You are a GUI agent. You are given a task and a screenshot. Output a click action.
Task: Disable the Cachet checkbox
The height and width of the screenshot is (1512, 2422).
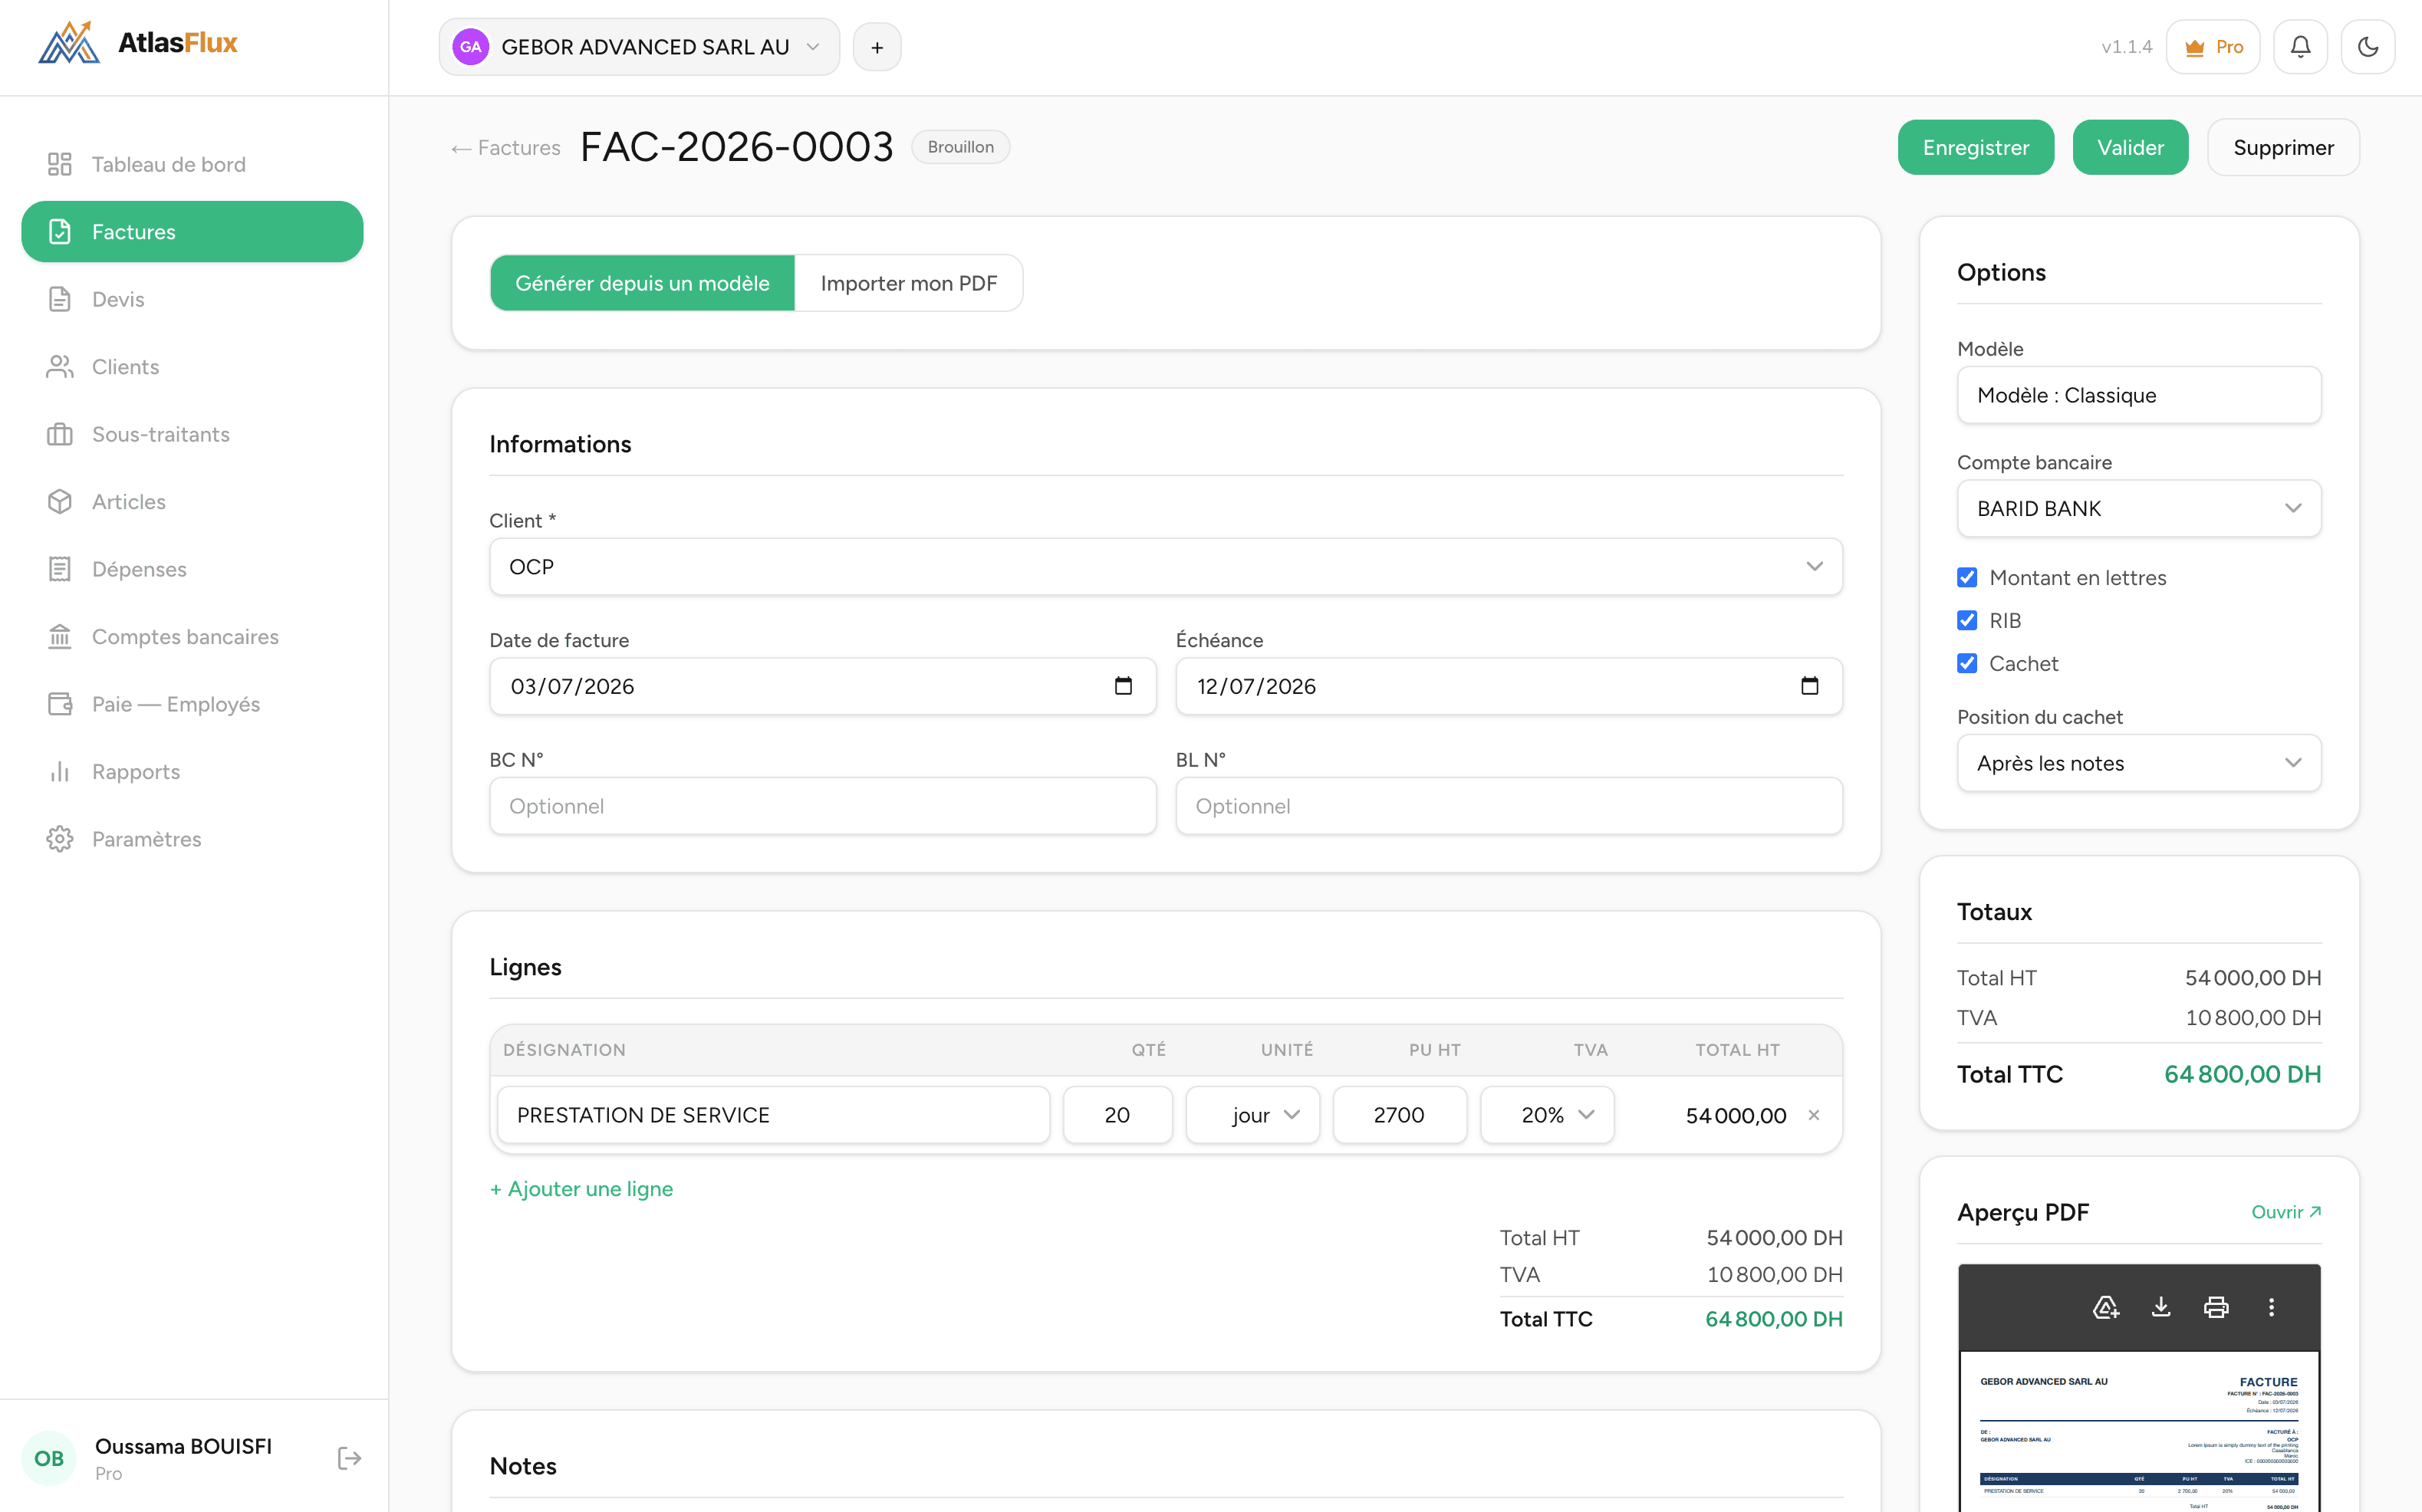(x=1967, y=663)
